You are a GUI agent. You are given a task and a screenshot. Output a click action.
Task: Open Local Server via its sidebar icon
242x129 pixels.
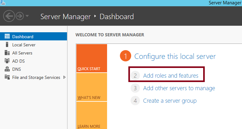(7, 45)
